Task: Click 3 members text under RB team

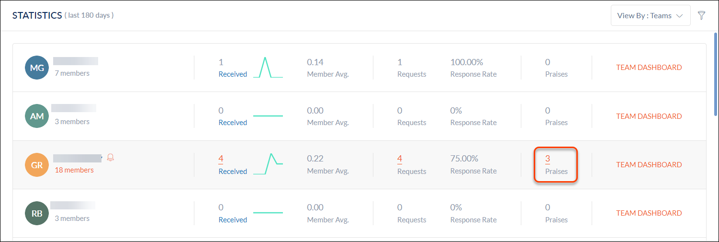Action: pyautogui.click(x=72, y=219)
